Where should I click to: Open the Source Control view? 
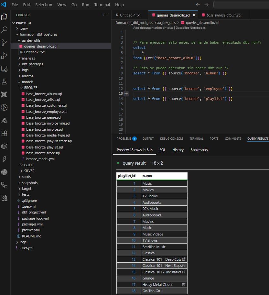tap(5, 43)
